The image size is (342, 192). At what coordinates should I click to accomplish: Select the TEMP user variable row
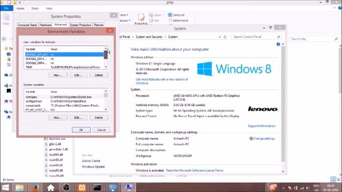[x=64, y=67]
